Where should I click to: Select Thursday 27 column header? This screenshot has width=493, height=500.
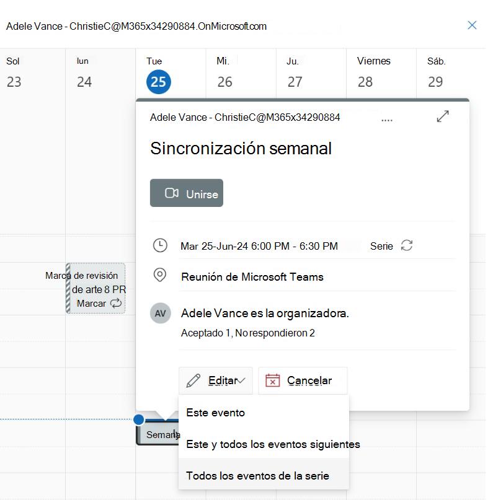311,72
